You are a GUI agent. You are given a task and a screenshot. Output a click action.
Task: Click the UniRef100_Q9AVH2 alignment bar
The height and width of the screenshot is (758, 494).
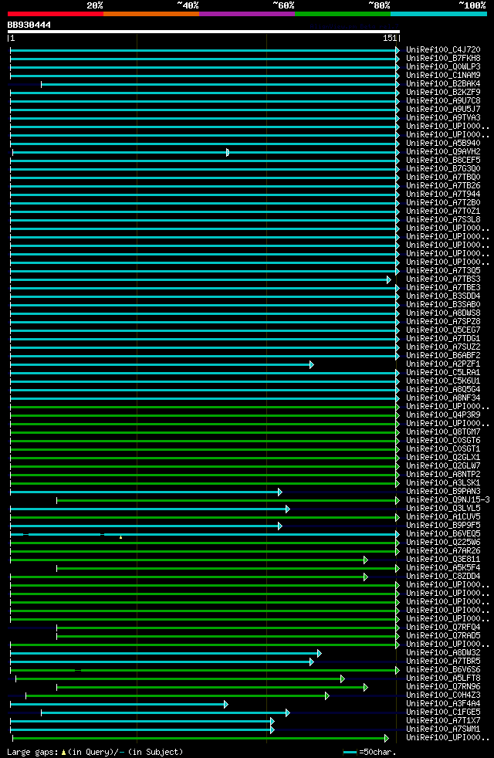click(x=205, y=152)
